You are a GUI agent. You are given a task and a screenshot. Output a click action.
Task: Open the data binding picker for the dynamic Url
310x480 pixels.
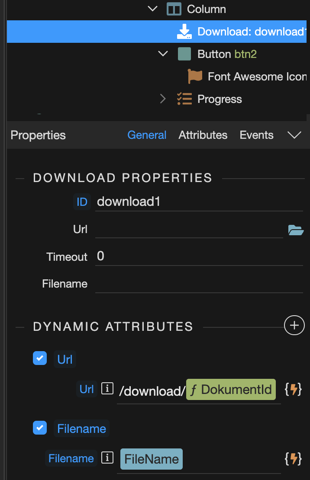[x=293, y=390]
